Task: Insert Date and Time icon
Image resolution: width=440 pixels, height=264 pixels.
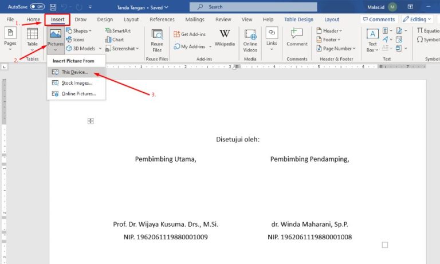Action: coord(399,40)
